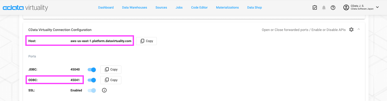Click the CData Virtuality Connection Configuration heading
This screenshot has width=387, height=101.
[x=60, y=30]
